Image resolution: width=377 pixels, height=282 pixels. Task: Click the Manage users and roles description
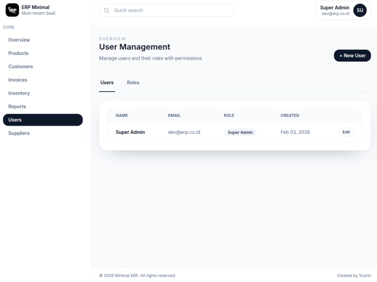pos(150,58)
